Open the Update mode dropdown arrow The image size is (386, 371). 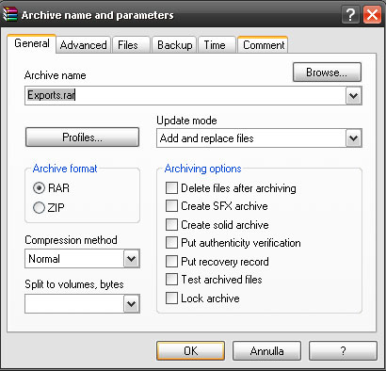click(x=354, y=138)
